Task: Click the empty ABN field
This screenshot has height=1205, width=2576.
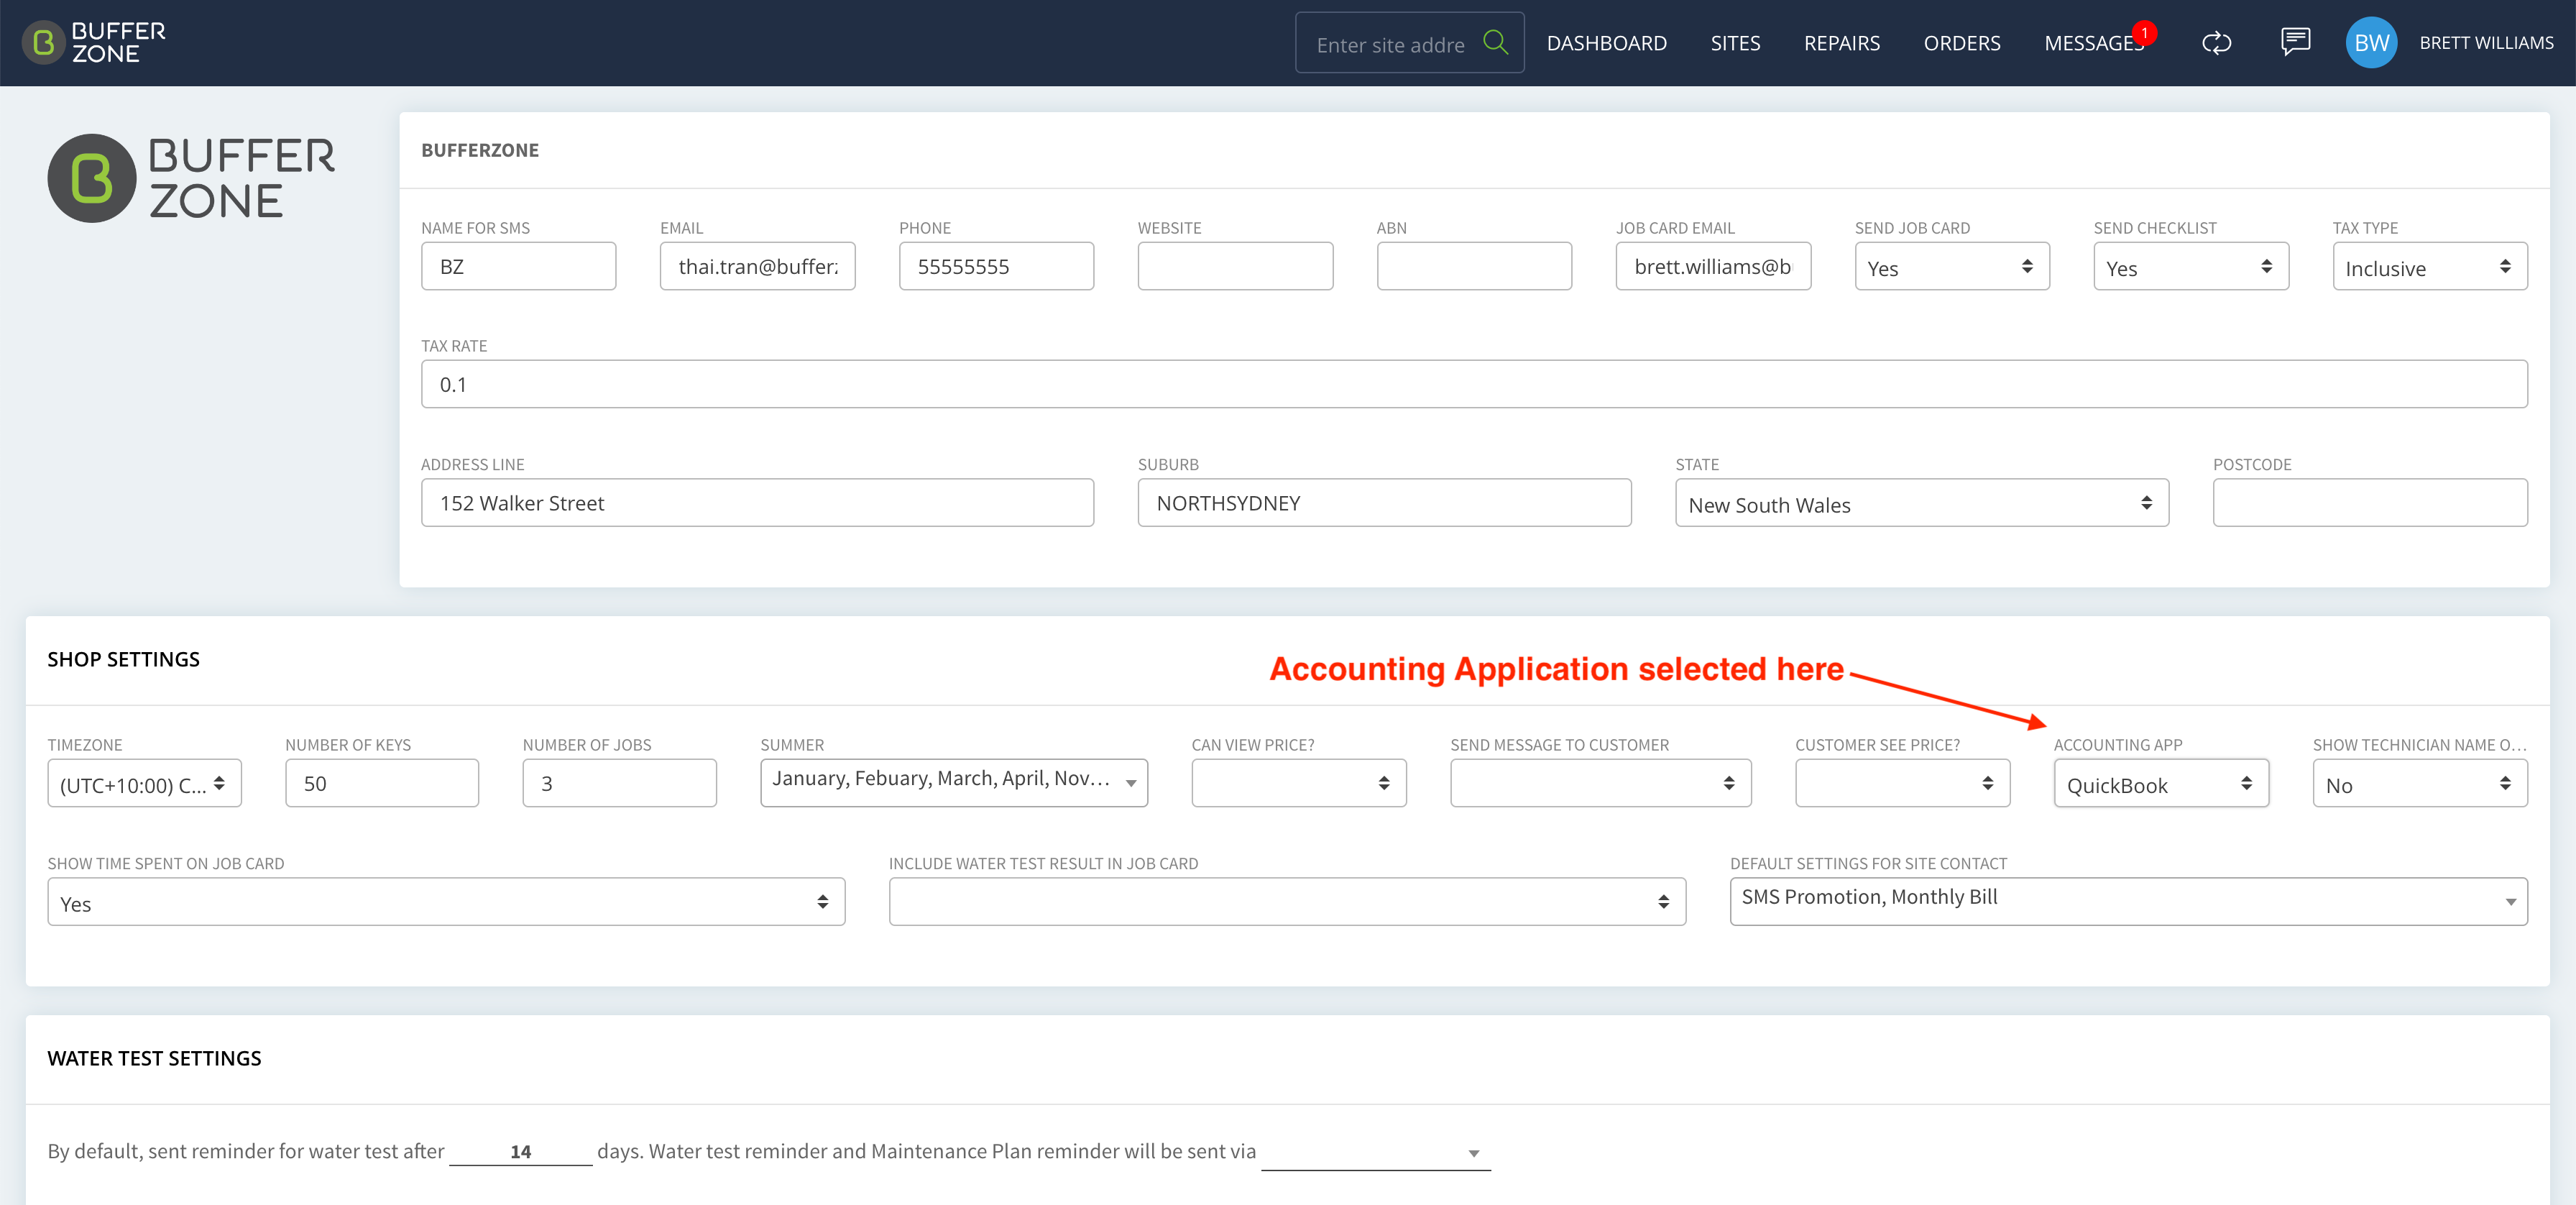Action: point(1474,266)
